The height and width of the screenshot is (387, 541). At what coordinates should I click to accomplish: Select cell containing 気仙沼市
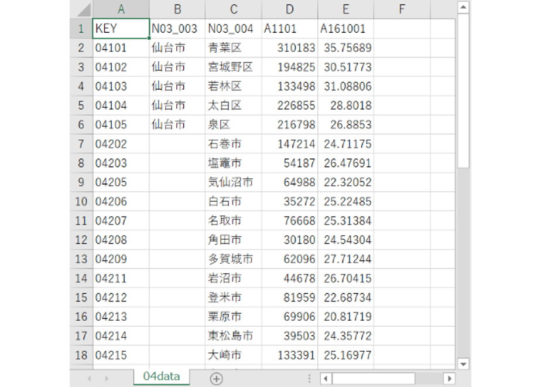(234, 182)
